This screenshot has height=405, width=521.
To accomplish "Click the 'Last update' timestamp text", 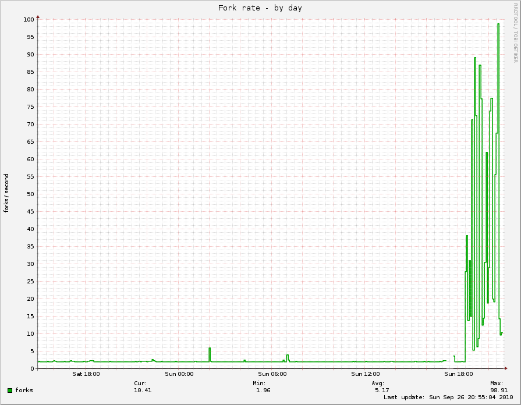I will pyautogui.click(x=448, y=397).
